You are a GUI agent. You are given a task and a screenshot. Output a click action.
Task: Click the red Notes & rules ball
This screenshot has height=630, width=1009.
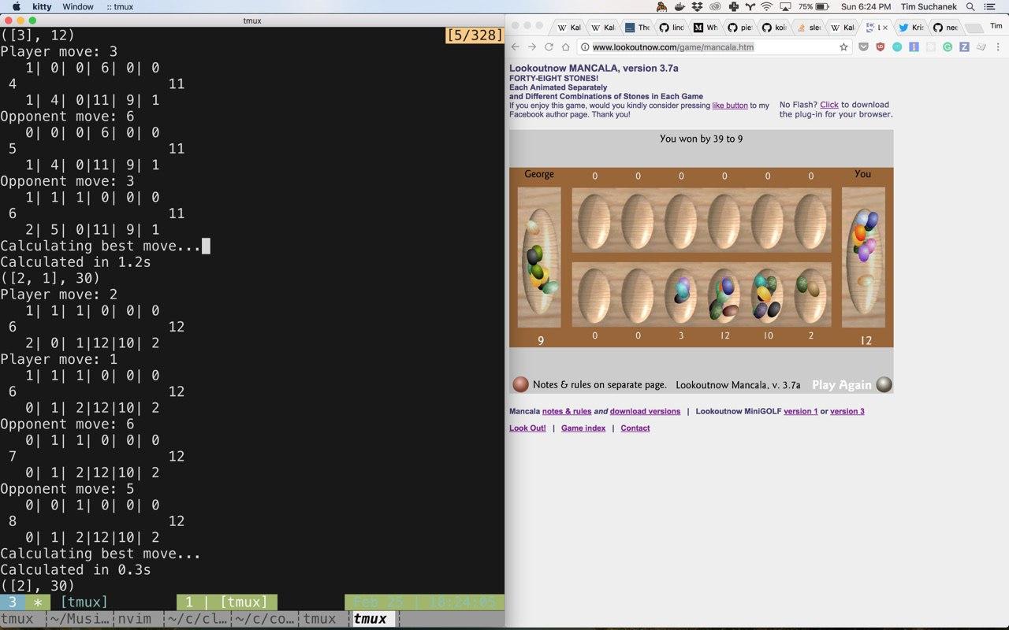click(520, 384)
